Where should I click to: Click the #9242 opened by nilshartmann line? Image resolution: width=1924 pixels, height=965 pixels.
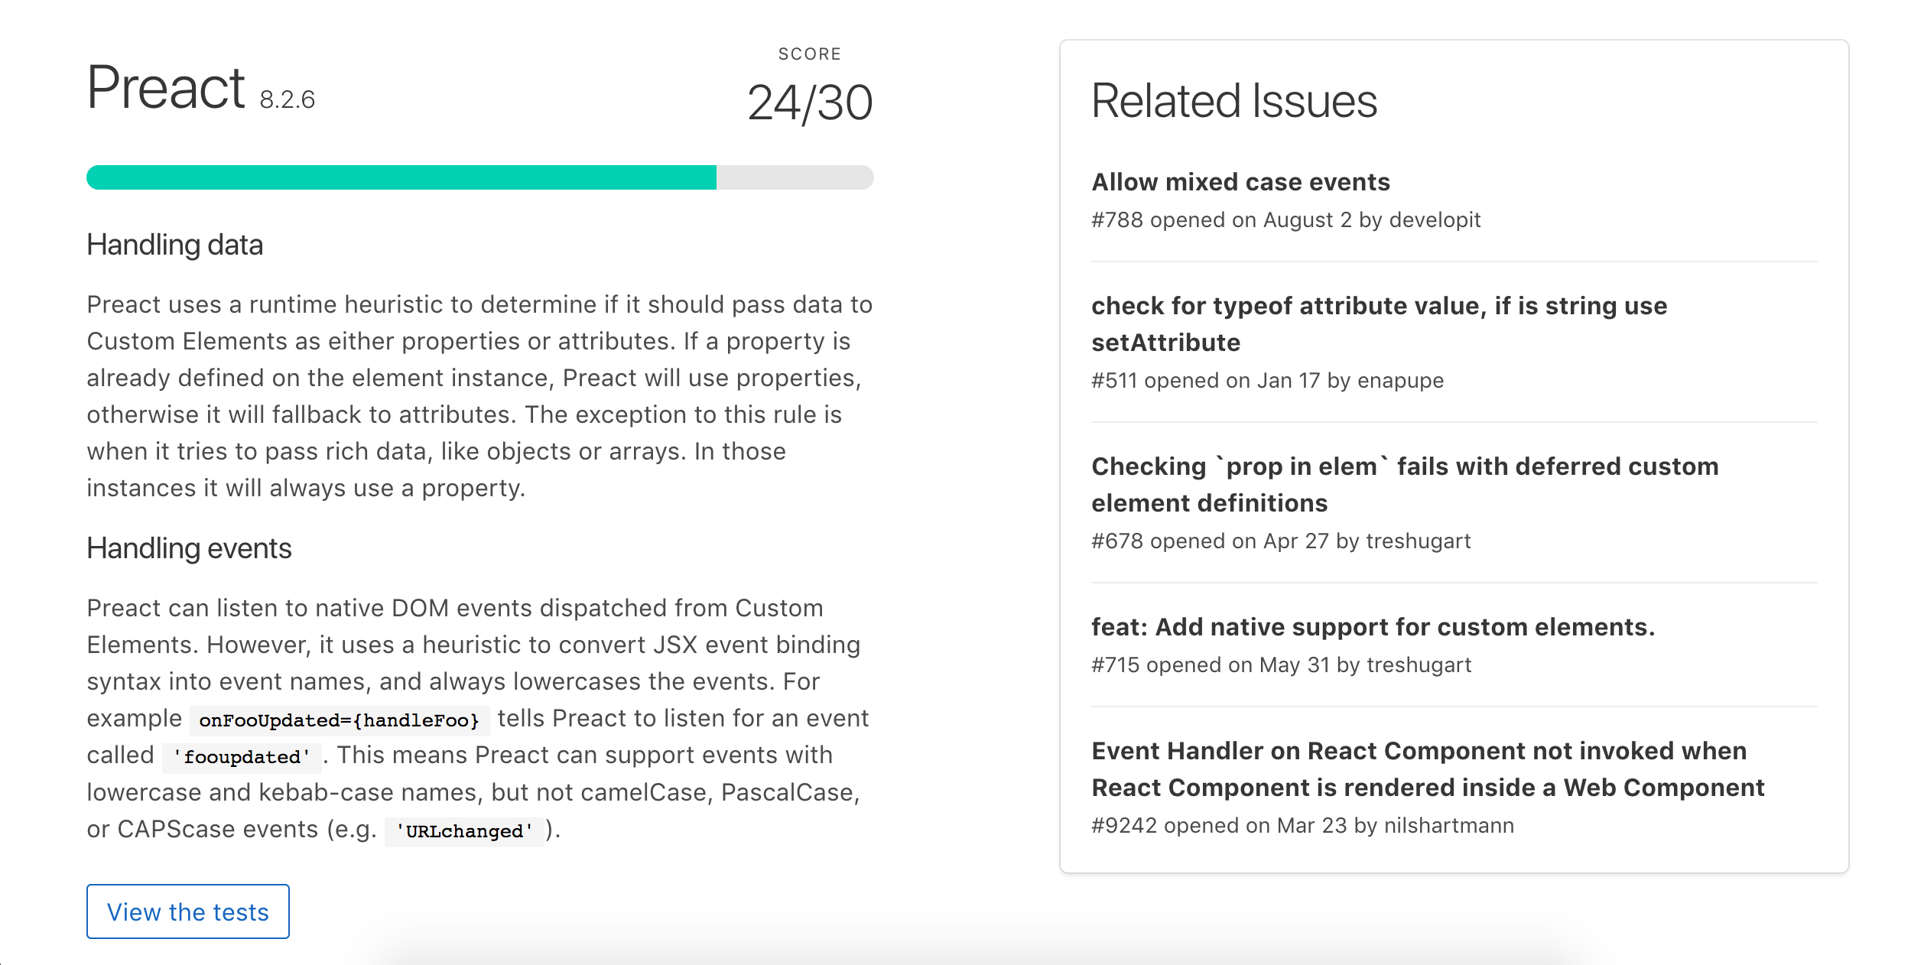(1302, 826)
